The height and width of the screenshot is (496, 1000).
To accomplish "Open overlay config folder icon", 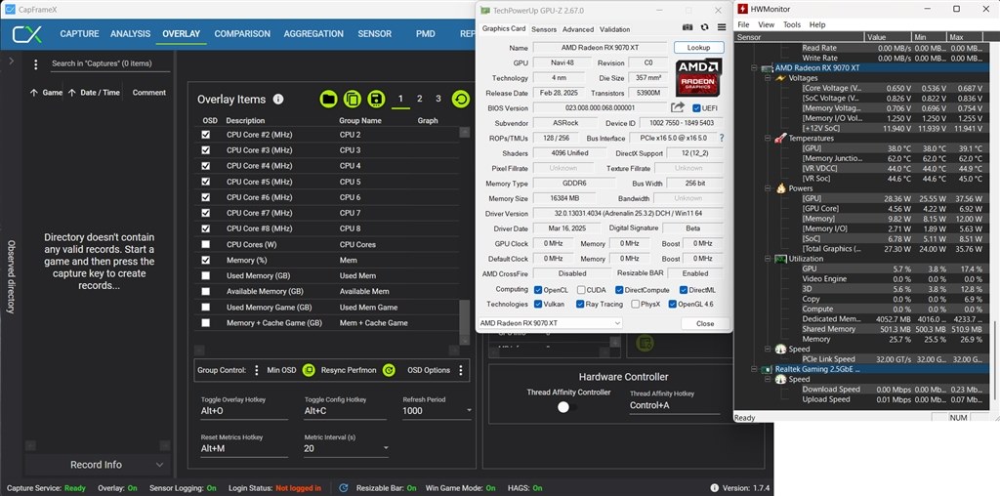I will pyautogui.click(x=328, y=99).
